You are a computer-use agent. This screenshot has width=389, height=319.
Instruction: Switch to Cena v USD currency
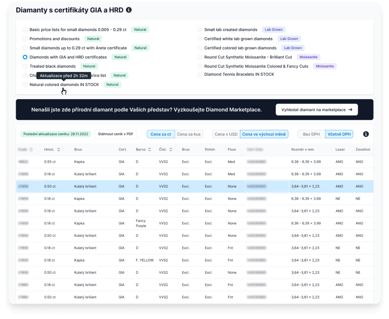click(226, 134)
